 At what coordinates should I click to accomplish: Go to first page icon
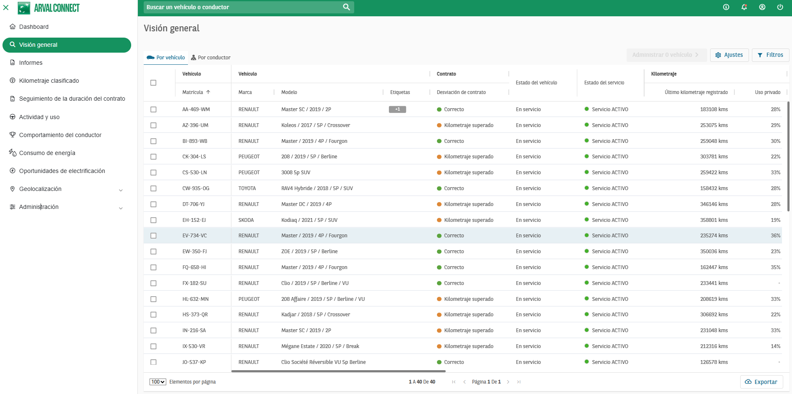pos(454,382)
